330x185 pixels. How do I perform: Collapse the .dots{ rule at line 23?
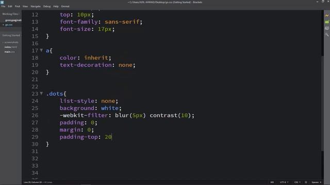(x=41, y=94)
